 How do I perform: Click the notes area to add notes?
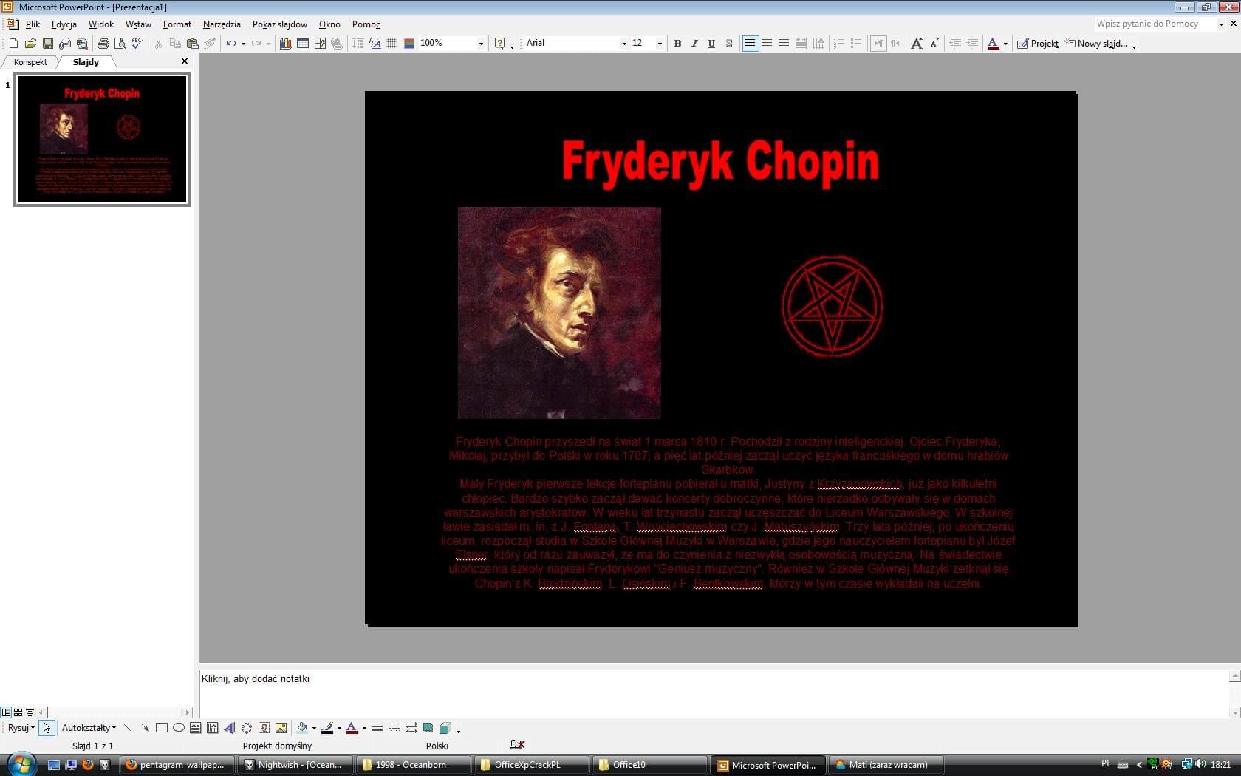tap(714, 693)
